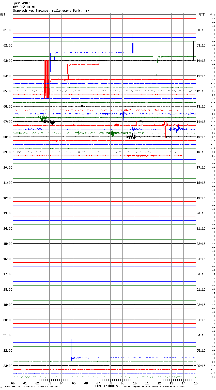Select the 04:00 MST time label
The image size is (216, 390).
click(8, 76)
